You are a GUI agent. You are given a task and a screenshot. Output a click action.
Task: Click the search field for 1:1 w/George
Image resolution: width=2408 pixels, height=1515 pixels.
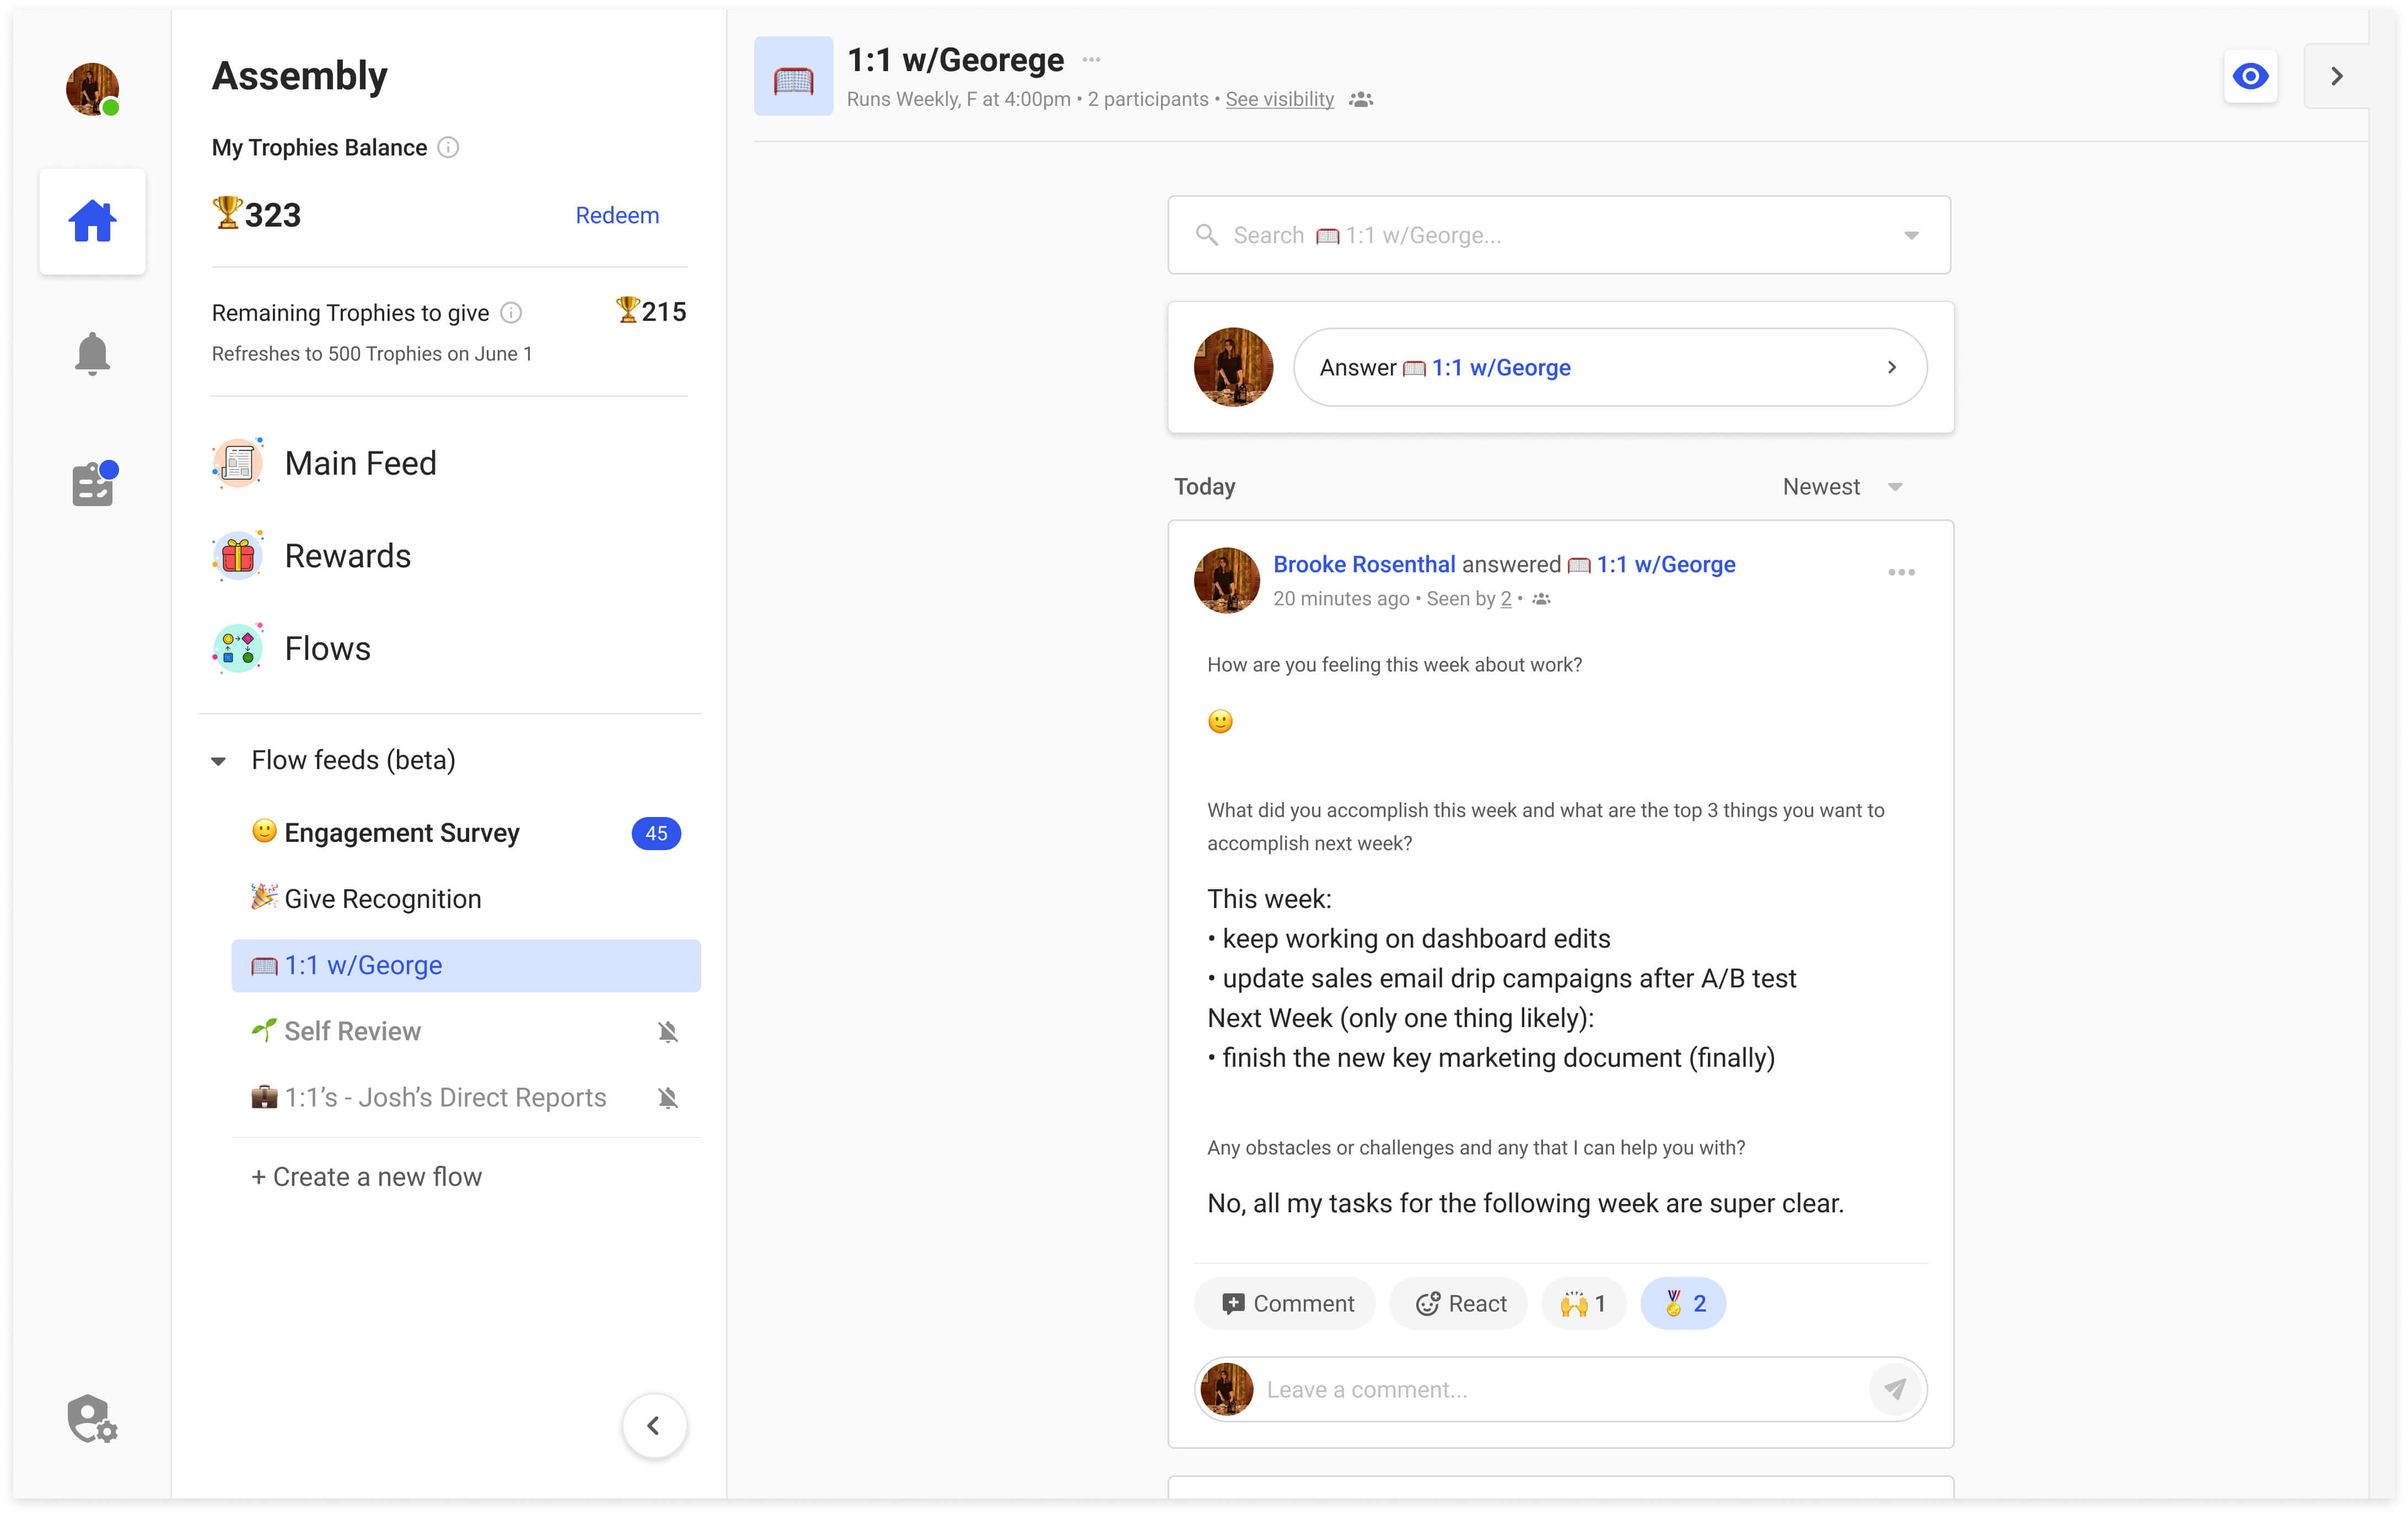[1558, 235]
